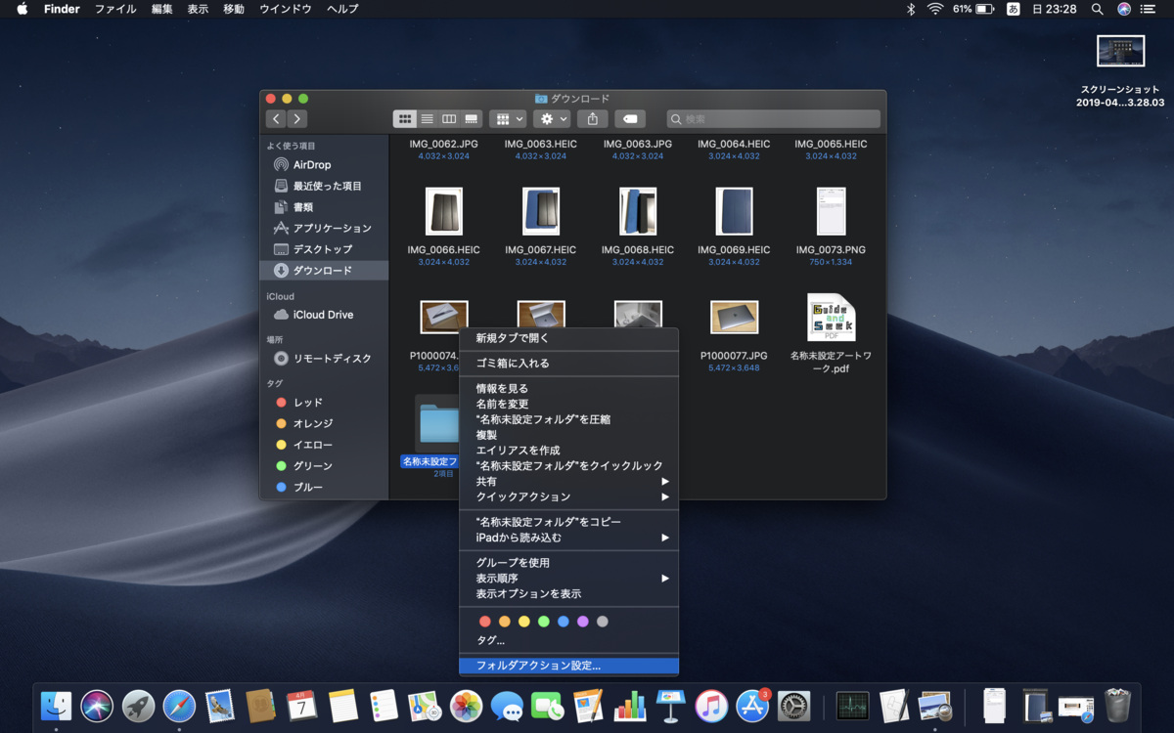1174x733 pixels.
Task: Go back with the Finder back arrow
Action: pos(276,118)
